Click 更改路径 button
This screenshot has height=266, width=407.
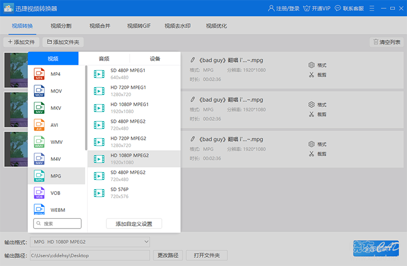(x=168, y=255)
